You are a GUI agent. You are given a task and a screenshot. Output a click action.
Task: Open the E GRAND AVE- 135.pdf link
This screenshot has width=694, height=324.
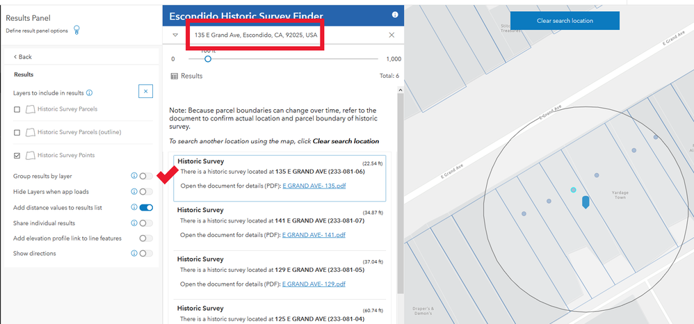tap(314, 186)
